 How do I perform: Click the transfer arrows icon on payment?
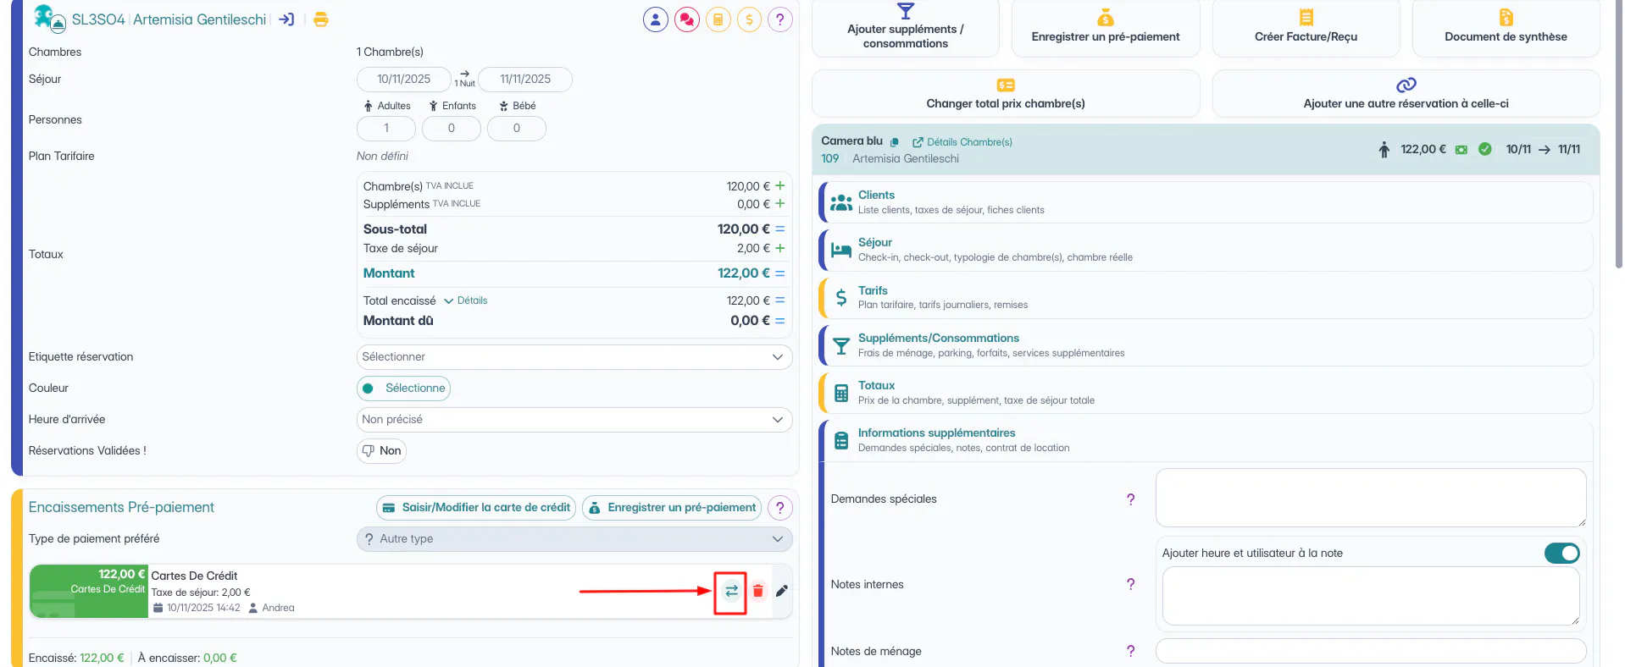click(x=731, y=591)
